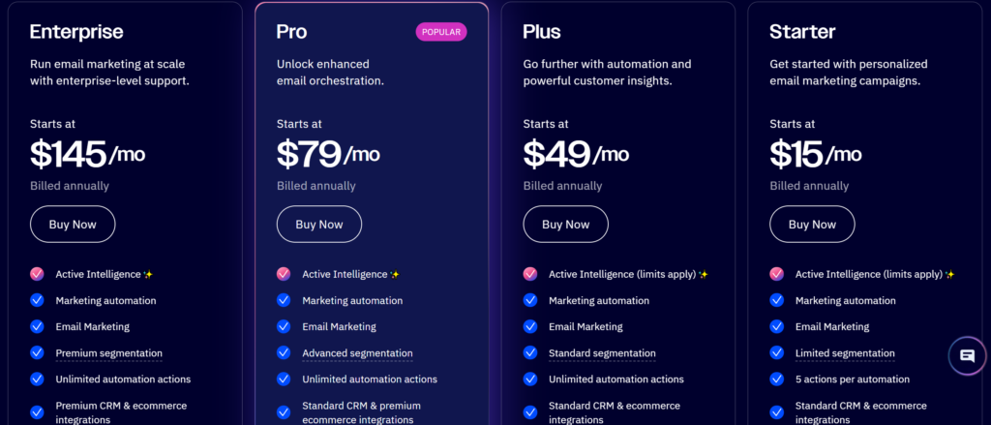Open the chat widget icon
The image size is (991, 425).
967,355
